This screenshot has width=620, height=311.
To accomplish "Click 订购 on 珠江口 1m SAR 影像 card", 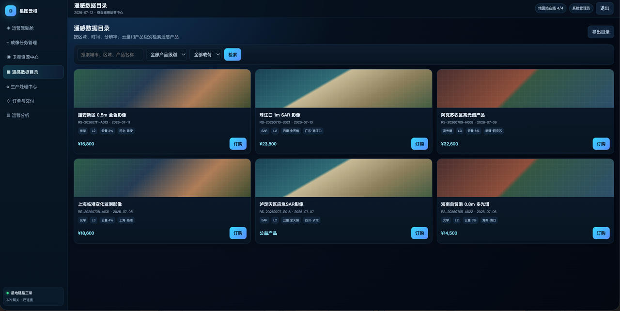I will point(419,144).
